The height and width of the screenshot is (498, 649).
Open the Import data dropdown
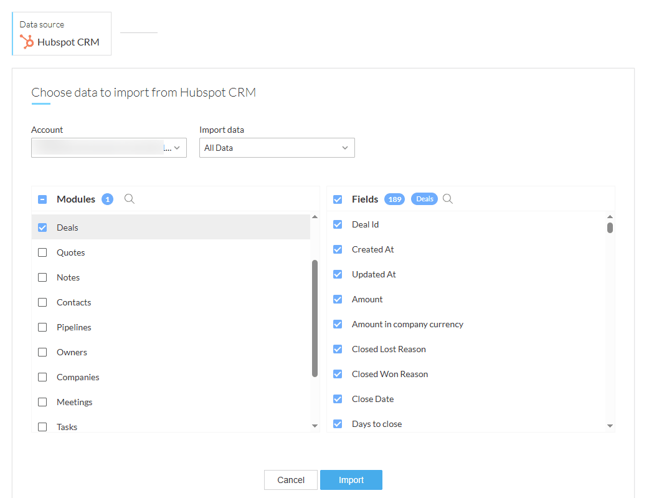pyautogui.click(x=277, y=148)
